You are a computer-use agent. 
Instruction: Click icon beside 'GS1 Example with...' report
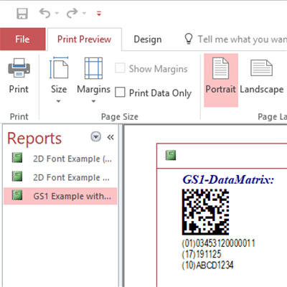coord(17,195)
